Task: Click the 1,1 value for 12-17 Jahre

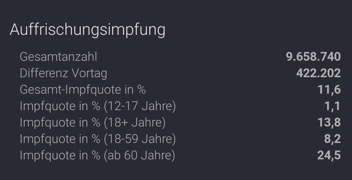Action: (333, 106)
